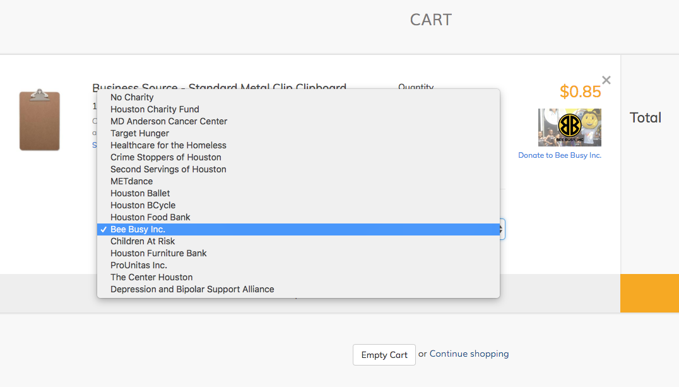Toggle the charity dropdown arrow control
This screenshot has width=679, height=387.
(x=502, y=229)
